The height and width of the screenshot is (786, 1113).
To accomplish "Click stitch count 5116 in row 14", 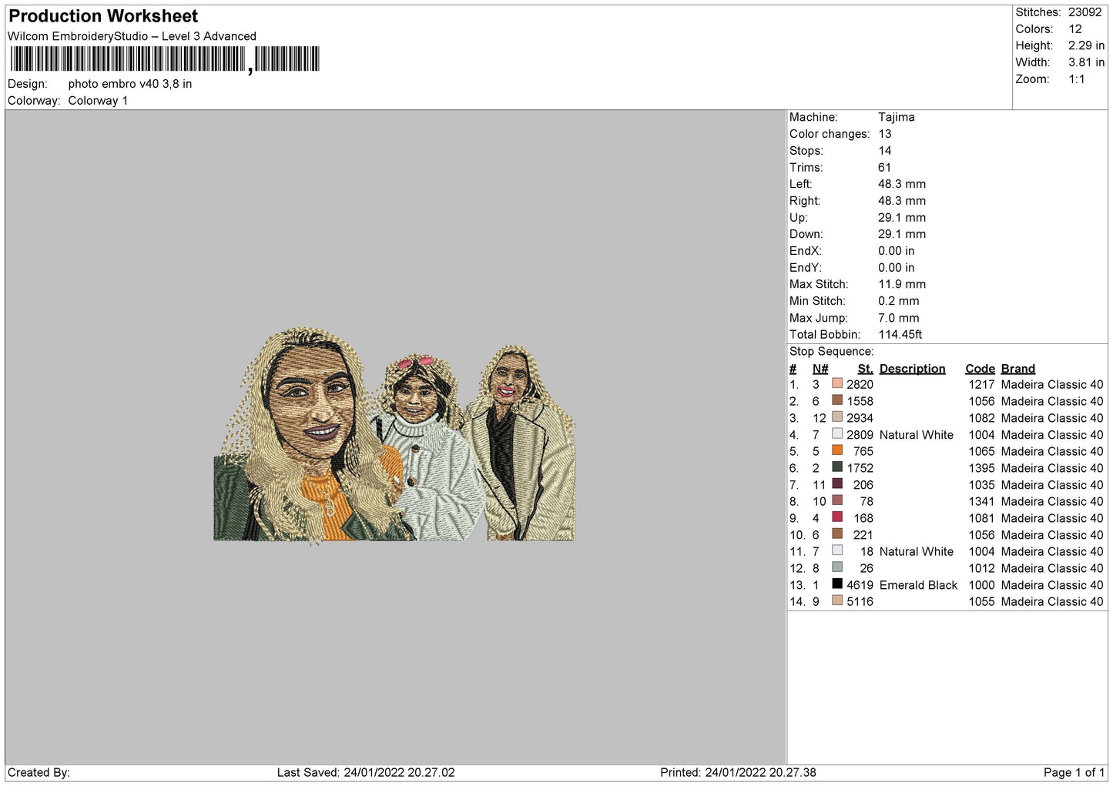I will click(x=860, y=602).
